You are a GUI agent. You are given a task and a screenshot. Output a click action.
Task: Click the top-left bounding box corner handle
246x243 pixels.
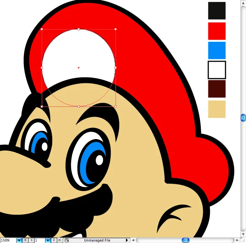pyautogui.click(x=42, y=29)
